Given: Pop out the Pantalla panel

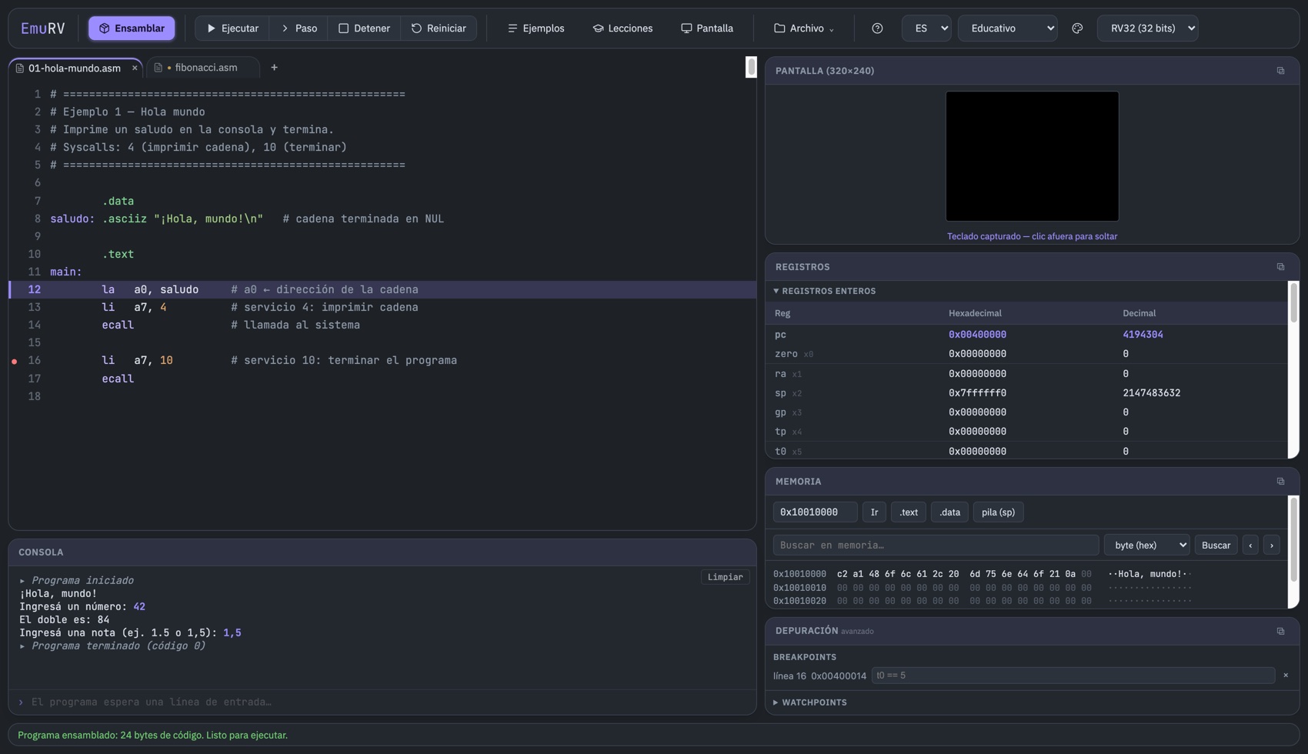Looking at the screenshot, I should tap(1280, 71).
